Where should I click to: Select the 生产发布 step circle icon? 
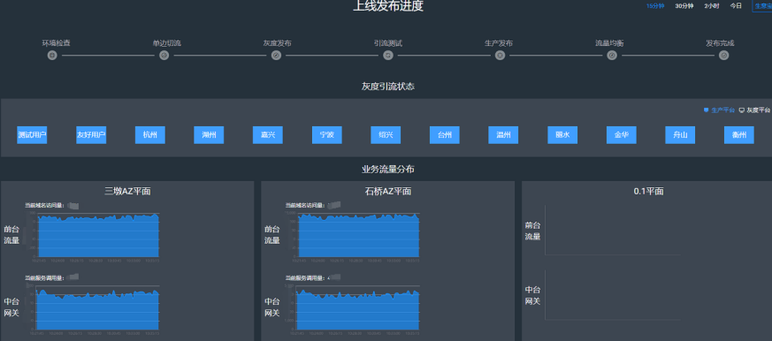click(x=500, y=56)
